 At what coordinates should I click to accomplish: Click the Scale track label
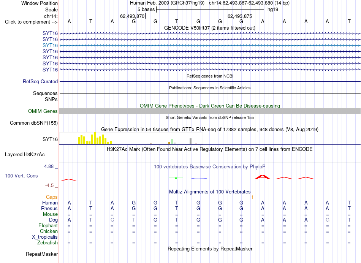pos(51,10)
